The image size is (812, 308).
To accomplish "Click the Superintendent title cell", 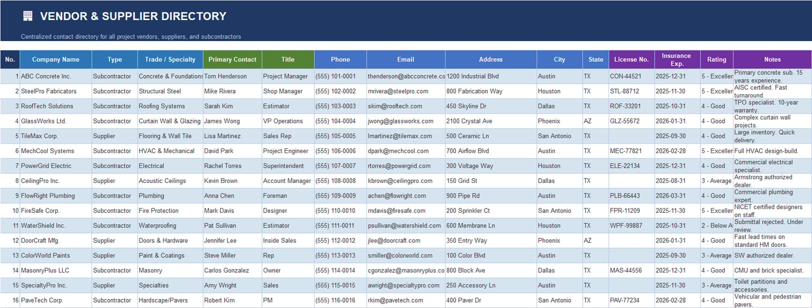I will click(288, 166).
